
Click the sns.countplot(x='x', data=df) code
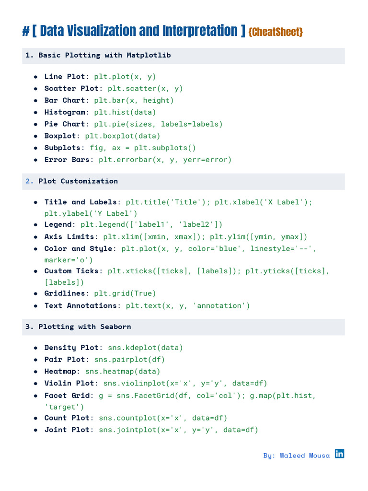(163, 418)
